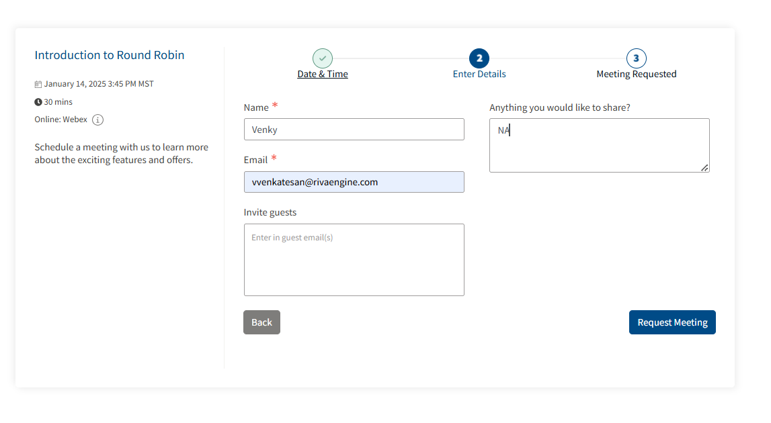Click the Invite guests label
The width and height of the screenshot is (771, 423).
270,212
